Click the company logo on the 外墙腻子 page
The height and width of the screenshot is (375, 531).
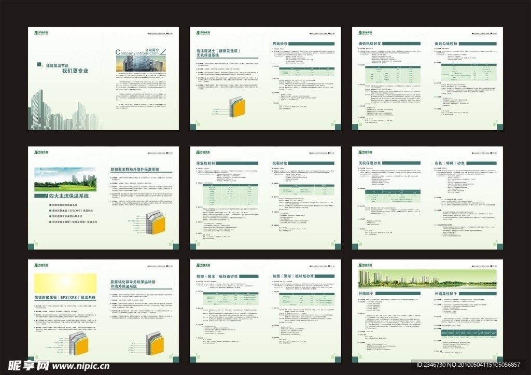coord(366,266)
